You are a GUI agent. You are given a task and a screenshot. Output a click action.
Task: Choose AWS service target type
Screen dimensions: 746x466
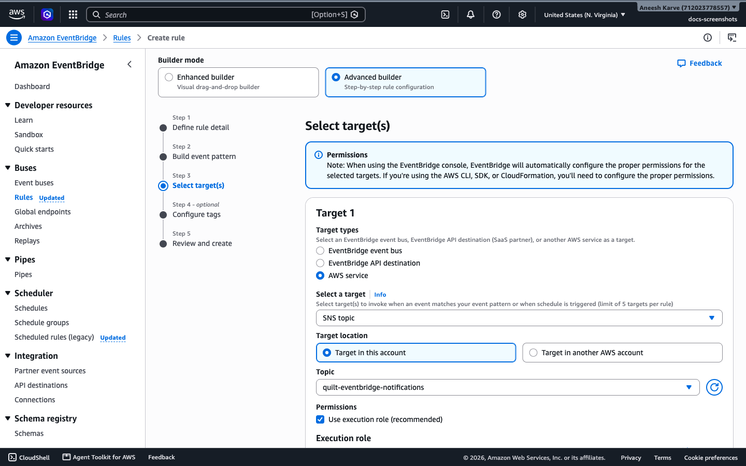pos(320,275)
